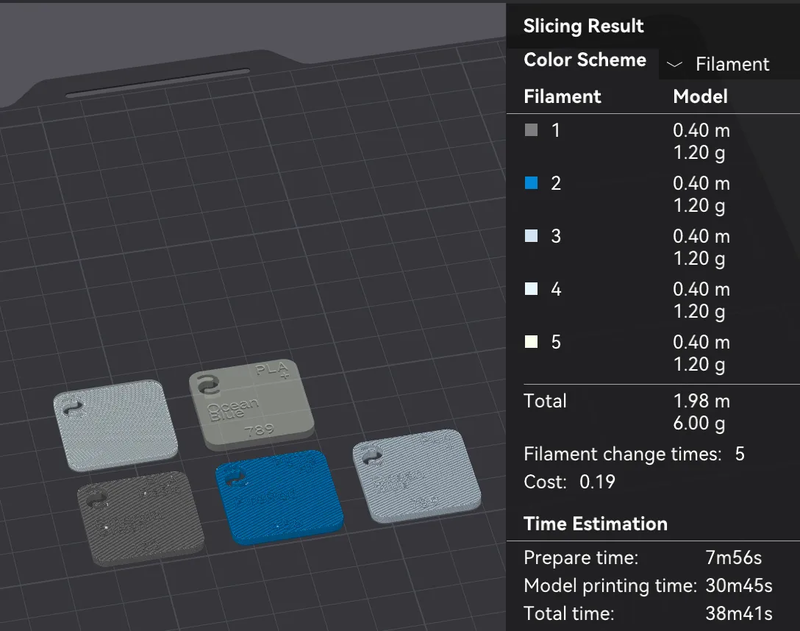
Task: Click the Filament change times: 5 line
Action: coord(634,454)
